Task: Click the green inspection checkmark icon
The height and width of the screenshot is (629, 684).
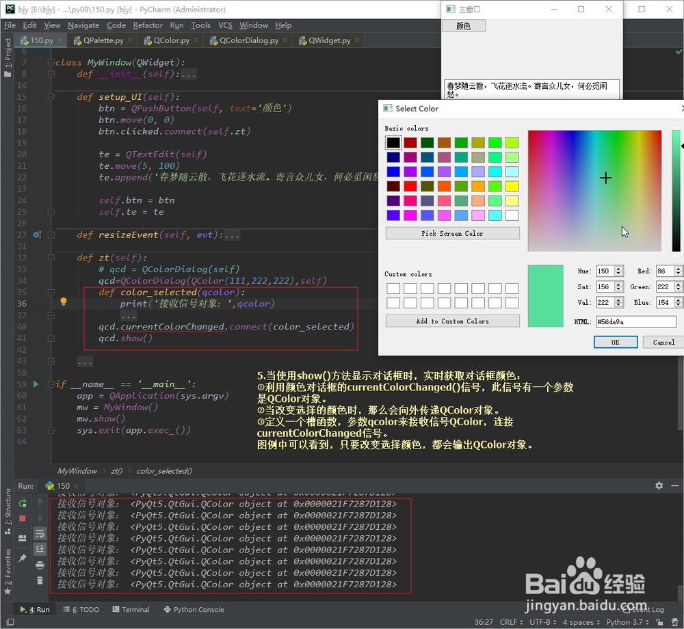Action: coord(679,52)
